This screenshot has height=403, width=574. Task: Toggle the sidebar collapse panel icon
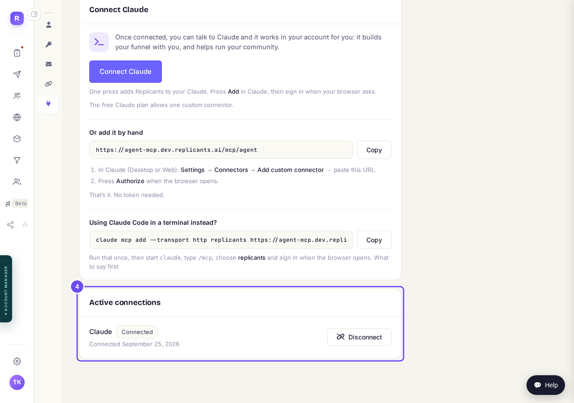pyautogui.click(x=34, y=14)
